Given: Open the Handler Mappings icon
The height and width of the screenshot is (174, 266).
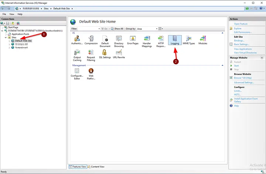Looking at the screenshot, I should pyautogui.click(x=147, y=39).
